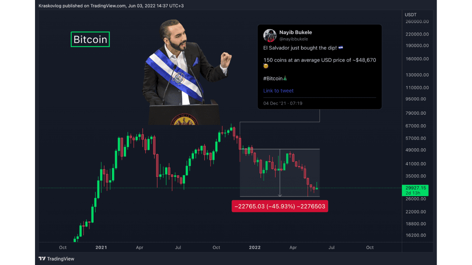Click the 110000.00 price axis value
This screenshot has height=265, width=472.
417,88
